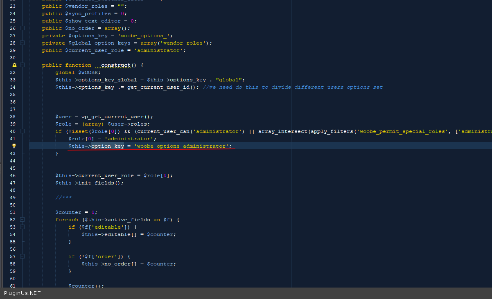Viewport: 492px width, 299px height.
Task: Click line number 38 in the gutter
Action: (x=12, y=117)
